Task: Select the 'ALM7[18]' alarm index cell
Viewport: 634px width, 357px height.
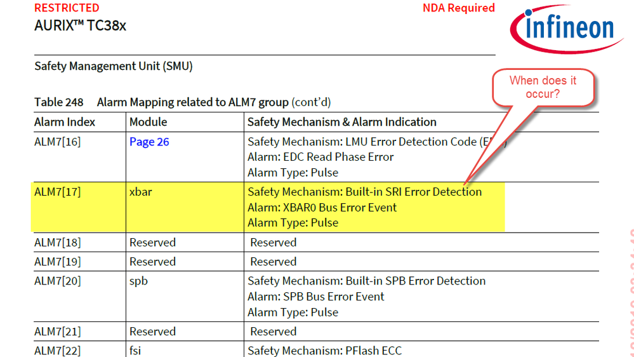Action: [x=57, y=243]
